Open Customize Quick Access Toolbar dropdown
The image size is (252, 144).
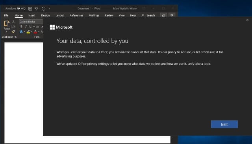50,9
